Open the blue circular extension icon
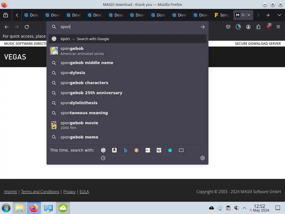The height and width of the screenshot is (214, 285). (x=238, y=27)
